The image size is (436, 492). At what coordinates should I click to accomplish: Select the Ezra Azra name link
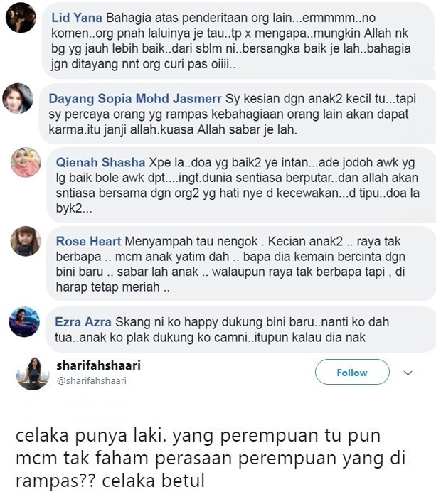(x=83, y=322)
